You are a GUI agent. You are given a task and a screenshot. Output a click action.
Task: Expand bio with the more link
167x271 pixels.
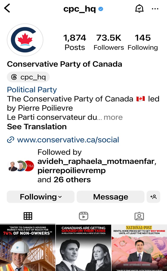pos(113,117)
